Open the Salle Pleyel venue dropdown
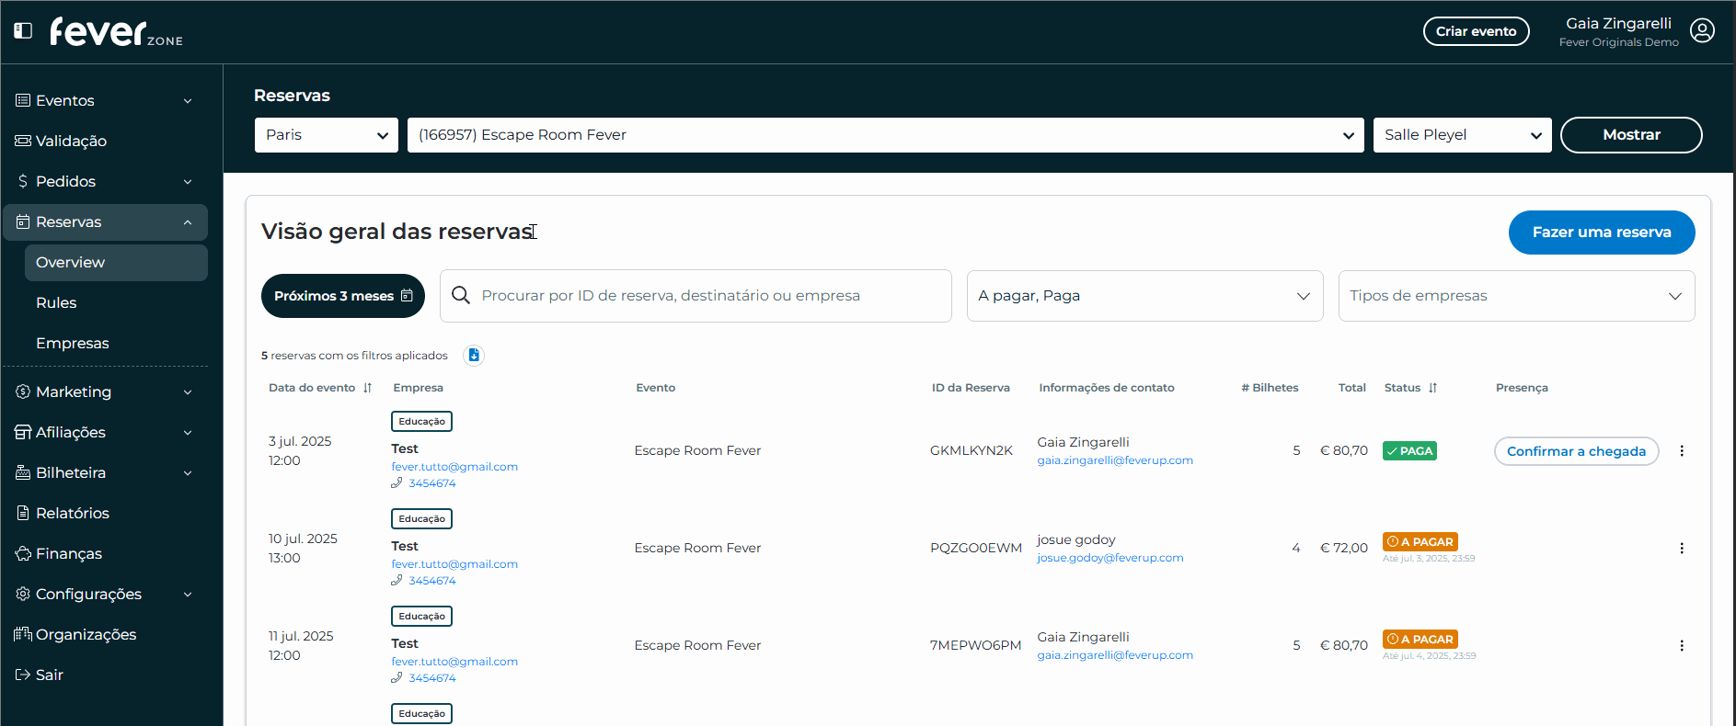 (x=1463, y=135)
